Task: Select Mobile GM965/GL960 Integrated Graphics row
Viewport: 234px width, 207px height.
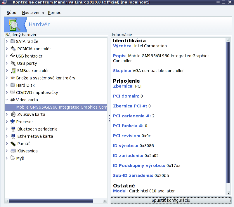Action: tap(56, 107)
